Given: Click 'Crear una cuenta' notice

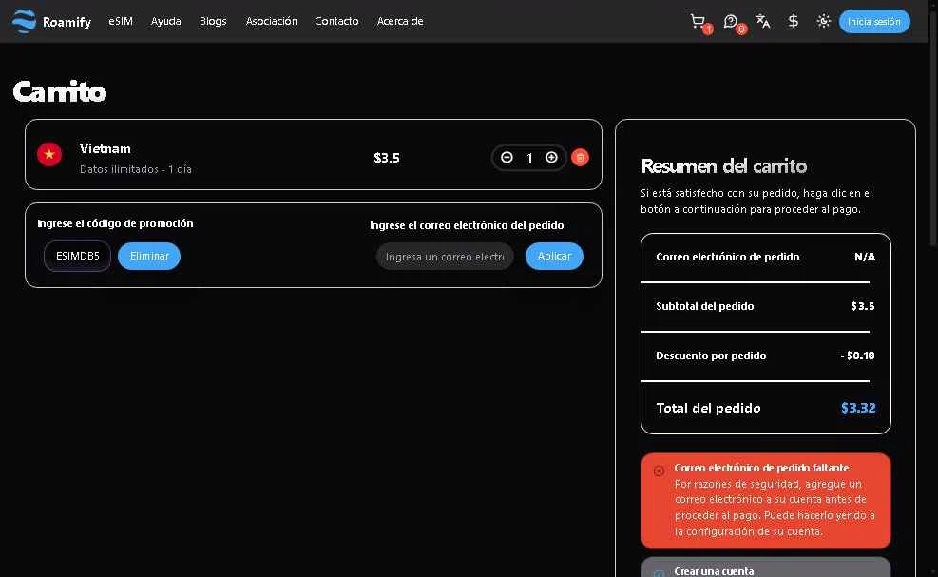Looking at the screenshot, I should (766, 568).
